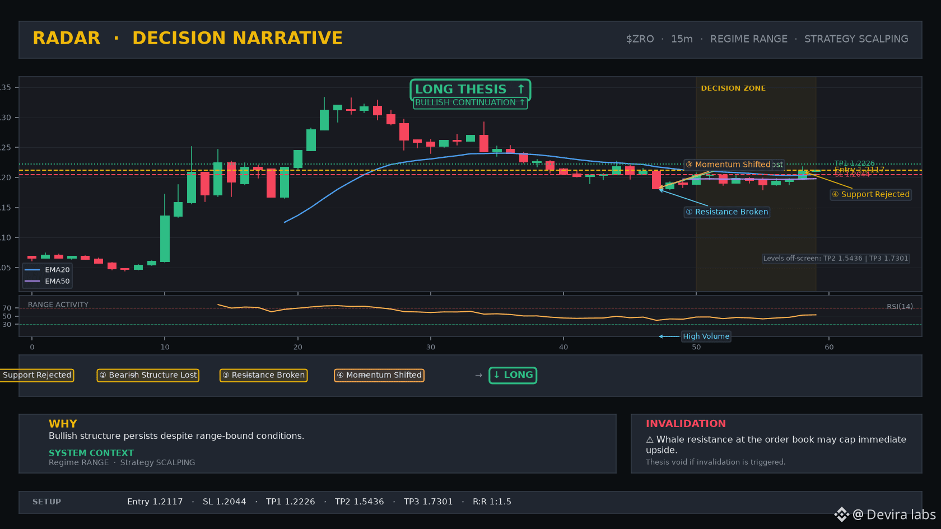941x529 pixels.
Task: Click the Devira labs logo icon
Action: click(x=841, y=514)
